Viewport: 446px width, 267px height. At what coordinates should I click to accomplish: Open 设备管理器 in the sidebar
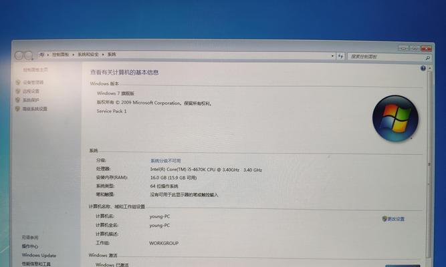click(x=33, y=82)
